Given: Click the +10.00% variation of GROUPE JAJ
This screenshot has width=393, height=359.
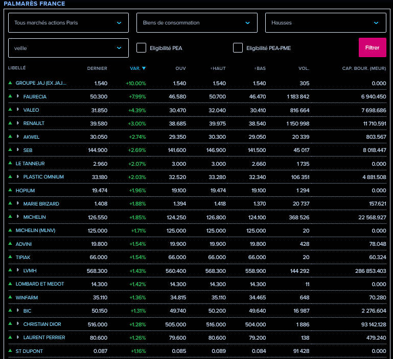Looking at the screenshot, I should click(x=135, y=83).
